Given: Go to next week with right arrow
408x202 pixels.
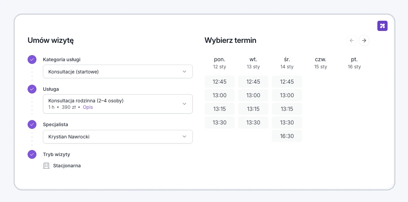Looking at the screenshot, I should click(x=364, y=40).
